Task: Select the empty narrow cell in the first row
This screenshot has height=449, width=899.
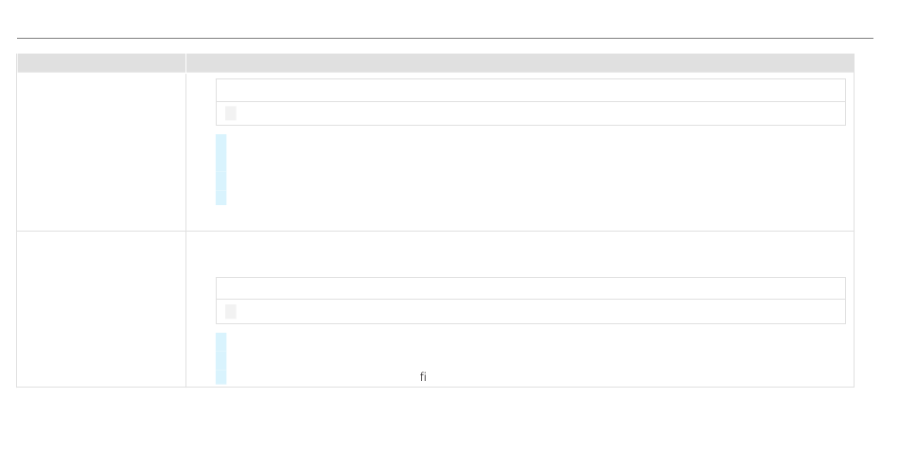Action: coord(101,152)
